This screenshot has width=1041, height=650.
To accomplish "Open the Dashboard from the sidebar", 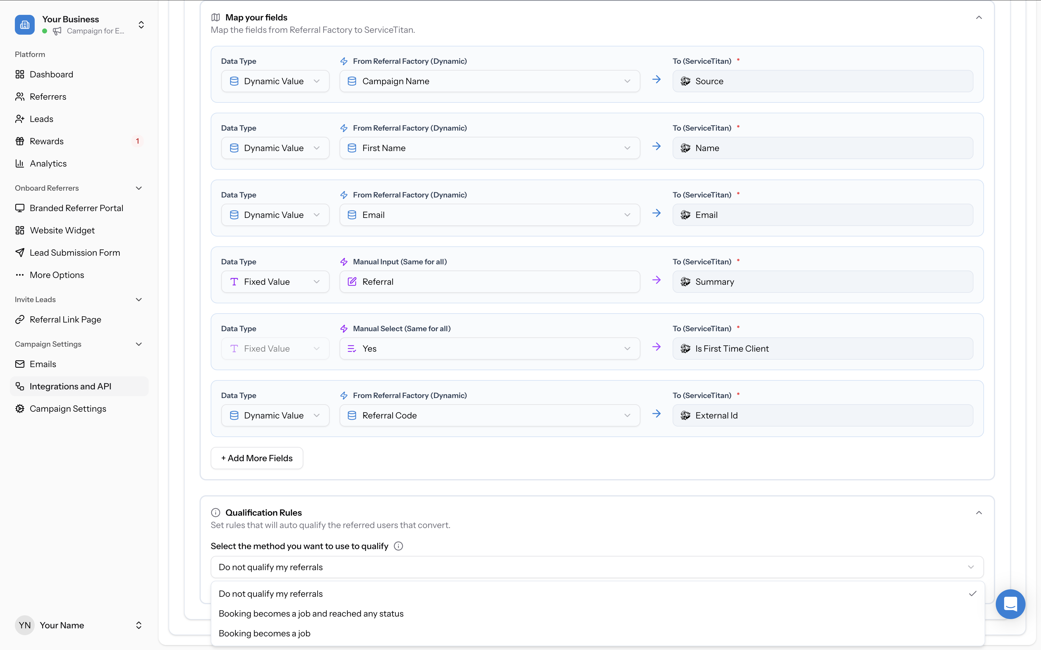I will 51,74.
